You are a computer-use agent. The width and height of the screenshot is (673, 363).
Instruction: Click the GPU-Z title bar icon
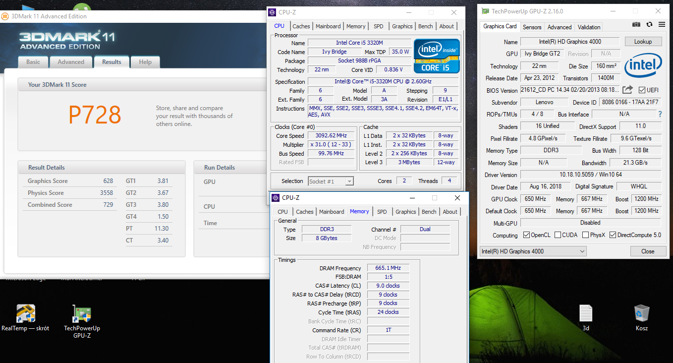(x=485, y=11)
